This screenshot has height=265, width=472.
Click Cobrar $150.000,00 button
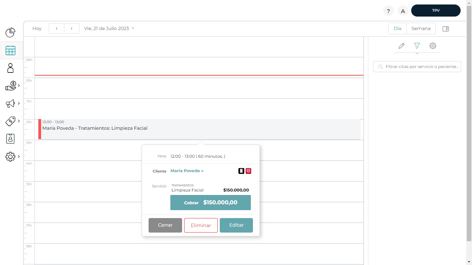pyautogui.click(x=210, y=203)
